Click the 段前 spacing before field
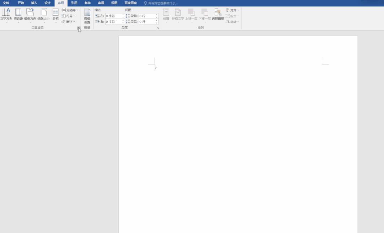The height and width of the screenshot is (233, 384). [146, 16]
